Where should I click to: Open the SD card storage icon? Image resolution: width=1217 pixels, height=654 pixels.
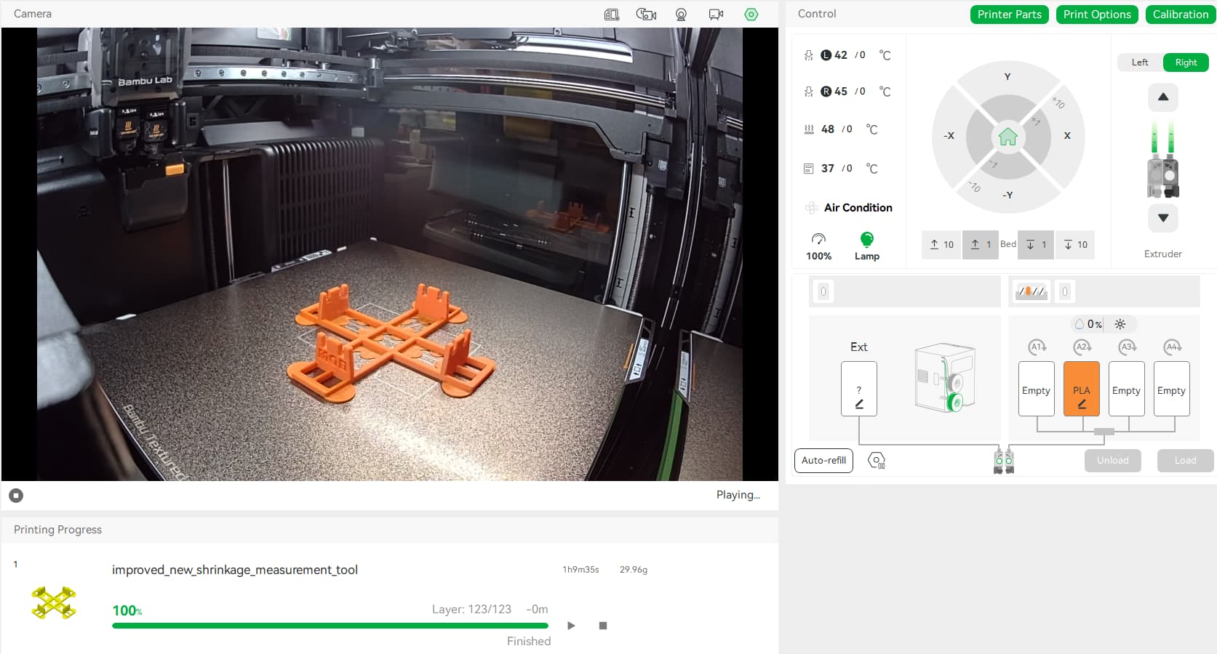[611, 15]
